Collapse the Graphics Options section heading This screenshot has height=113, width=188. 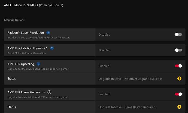click(14, 20)
